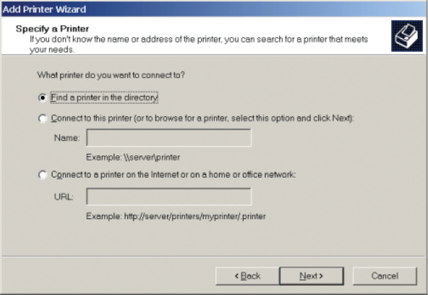Select the Find a printer in the directory radio button
Image resolution: width=428 pixels, height=295 pixels.
[x=43, y=98]
